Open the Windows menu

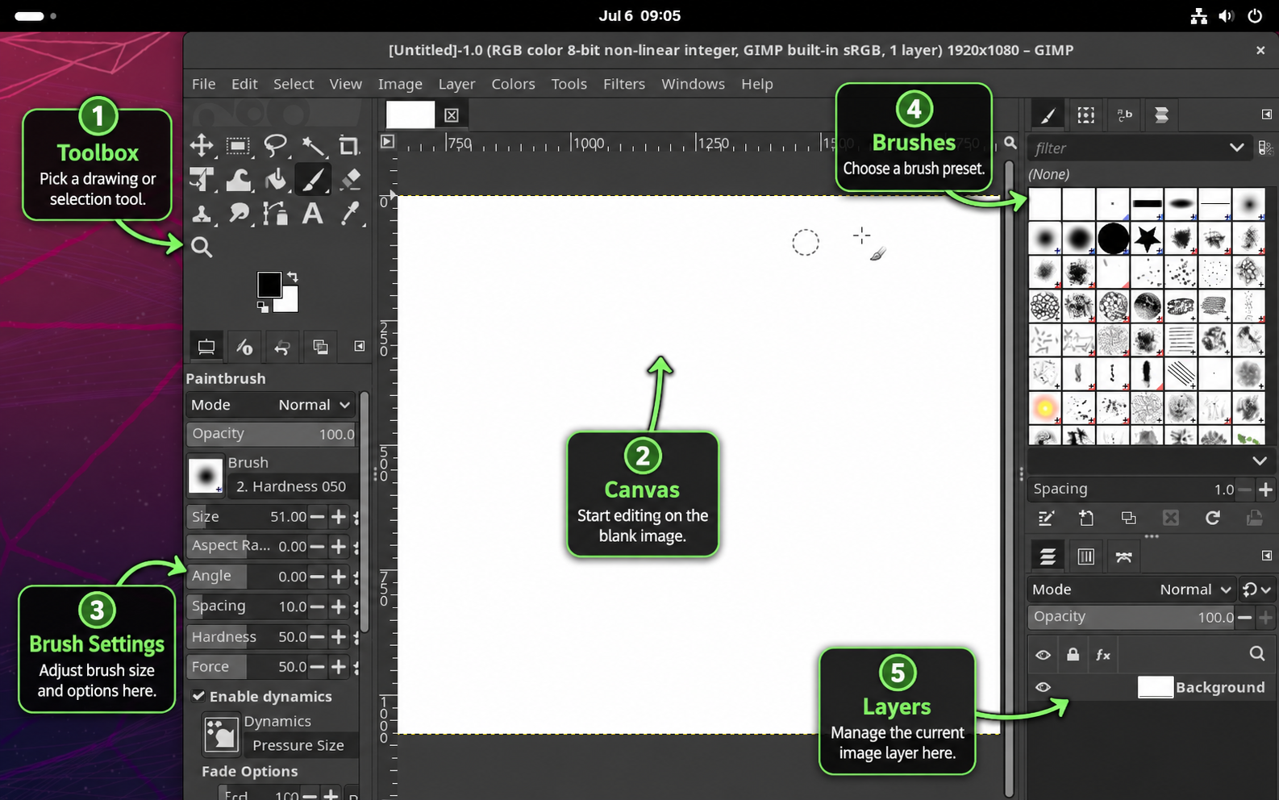693,84
